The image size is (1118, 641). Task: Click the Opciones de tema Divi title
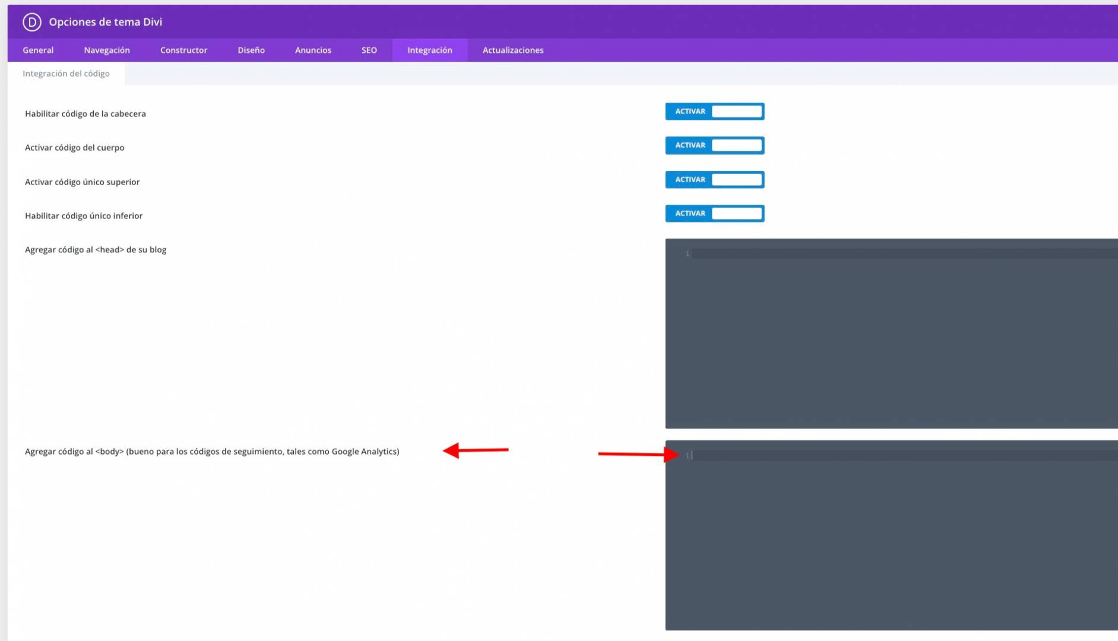[106, 22]
